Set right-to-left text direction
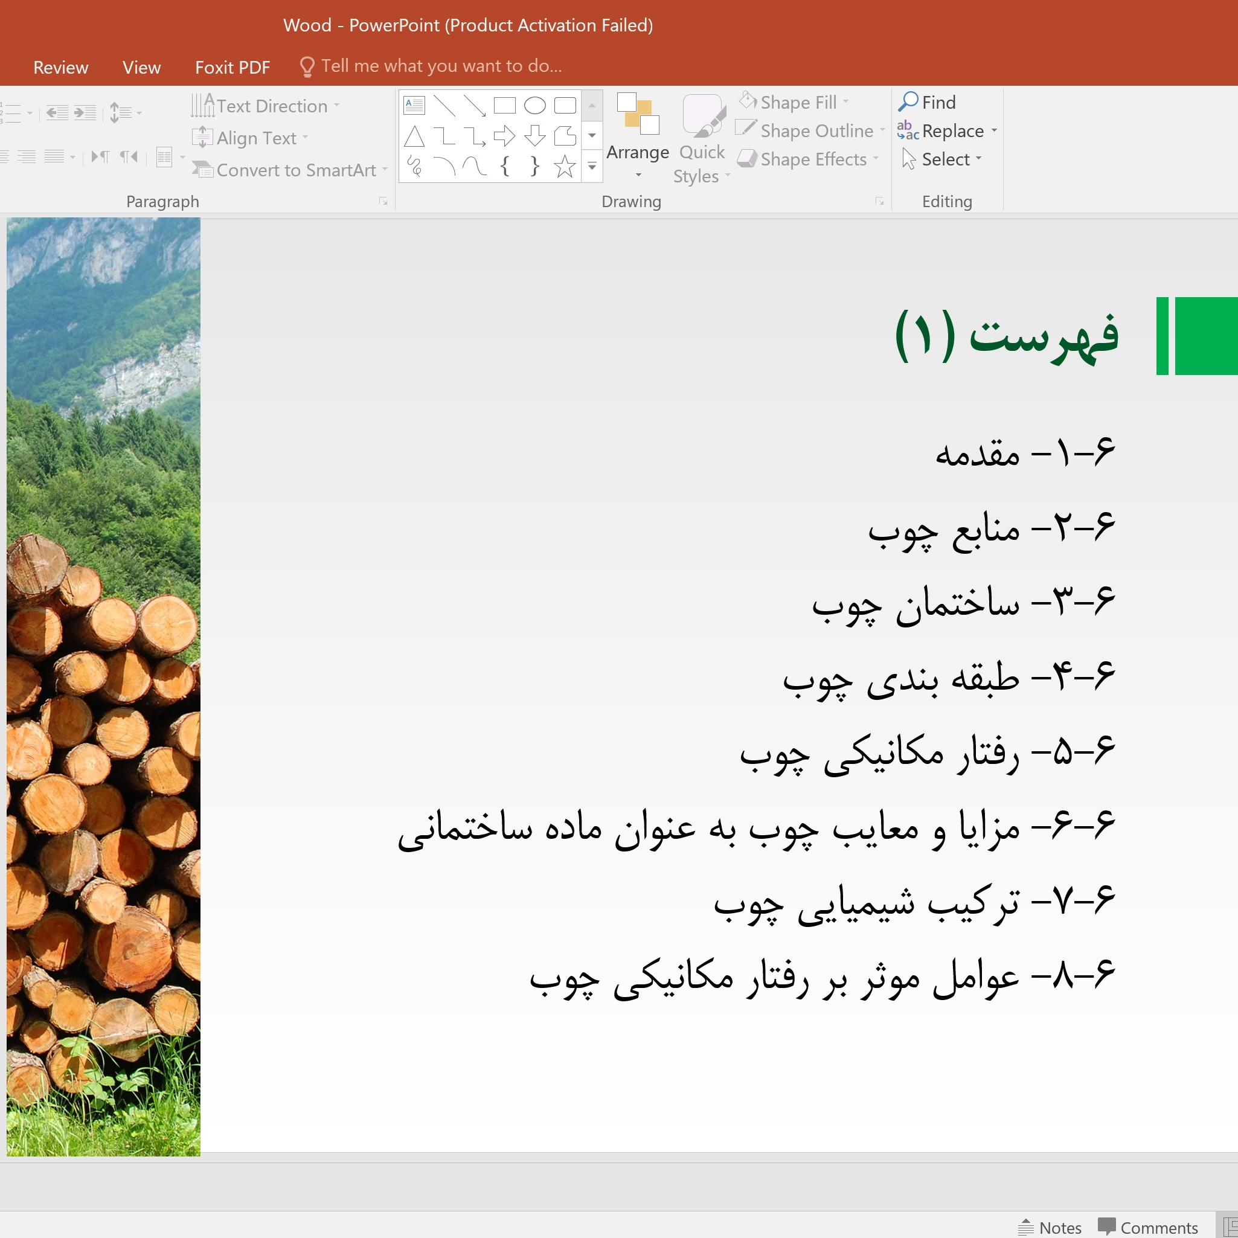 [129, 156]
